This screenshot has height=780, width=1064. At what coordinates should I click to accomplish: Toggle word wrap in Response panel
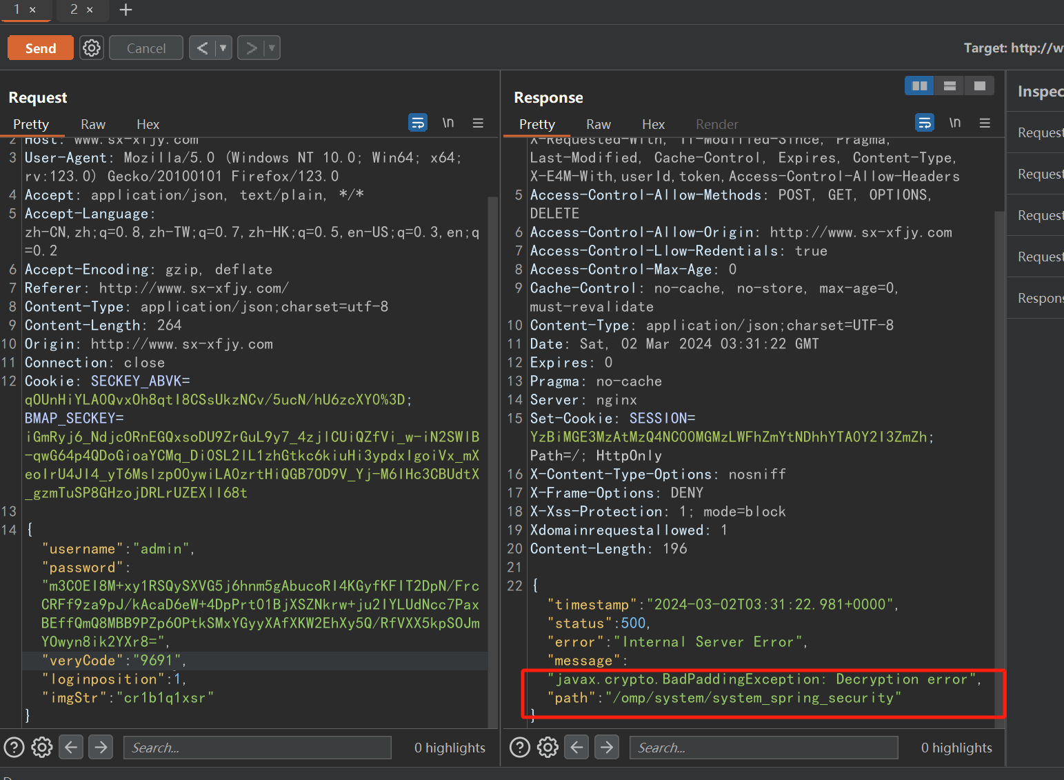click(925, 123)
